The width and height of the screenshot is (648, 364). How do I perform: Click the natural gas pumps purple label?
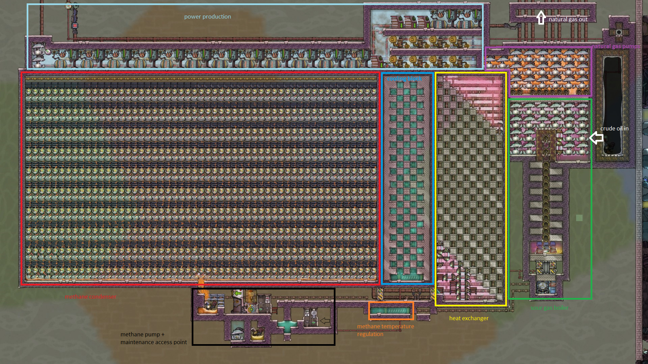616,47
